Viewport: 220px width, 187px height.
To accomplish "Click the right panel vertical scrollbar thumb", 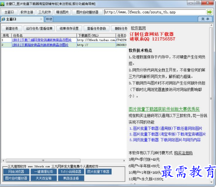I will 211,98.
